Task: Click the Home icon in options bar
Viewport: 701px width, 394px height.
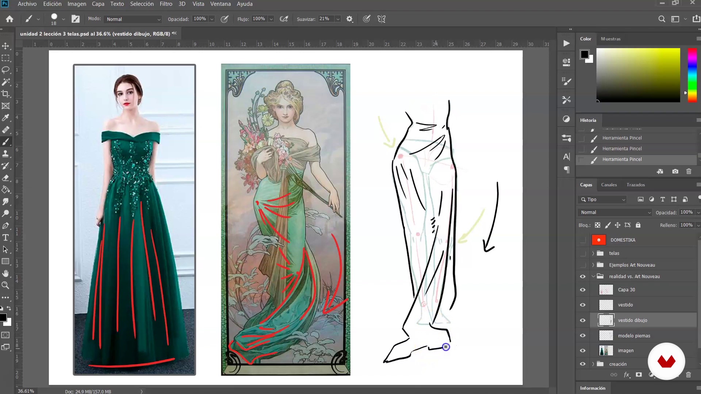Action: pos(9,19)
